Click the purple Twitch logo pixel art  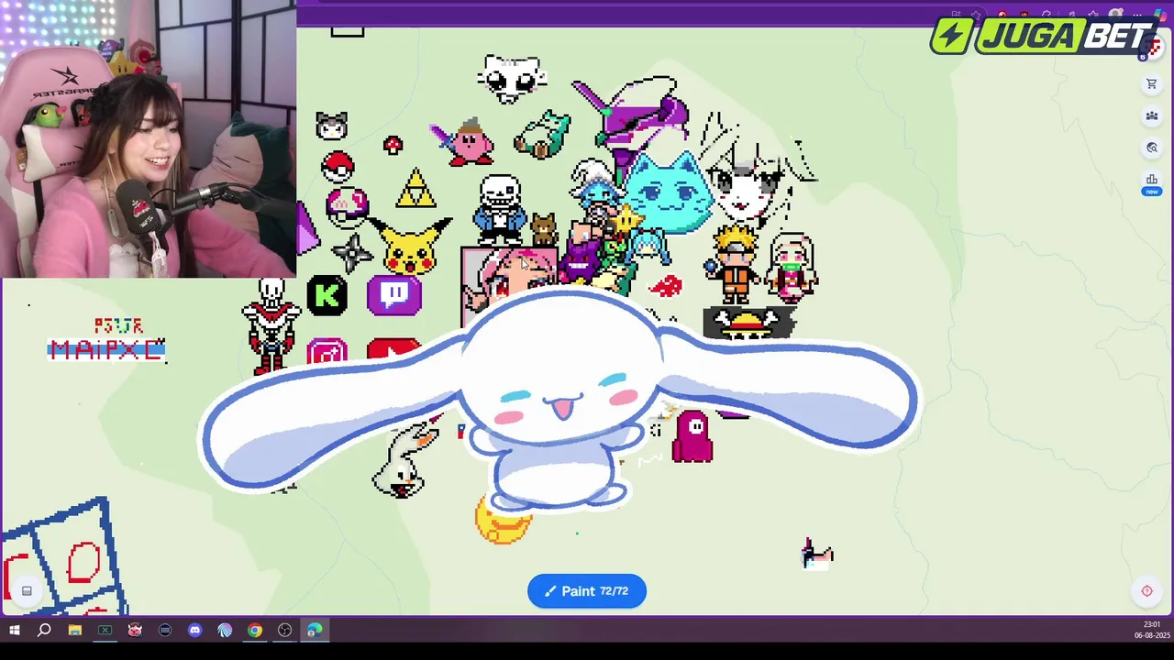pos(394,296)
